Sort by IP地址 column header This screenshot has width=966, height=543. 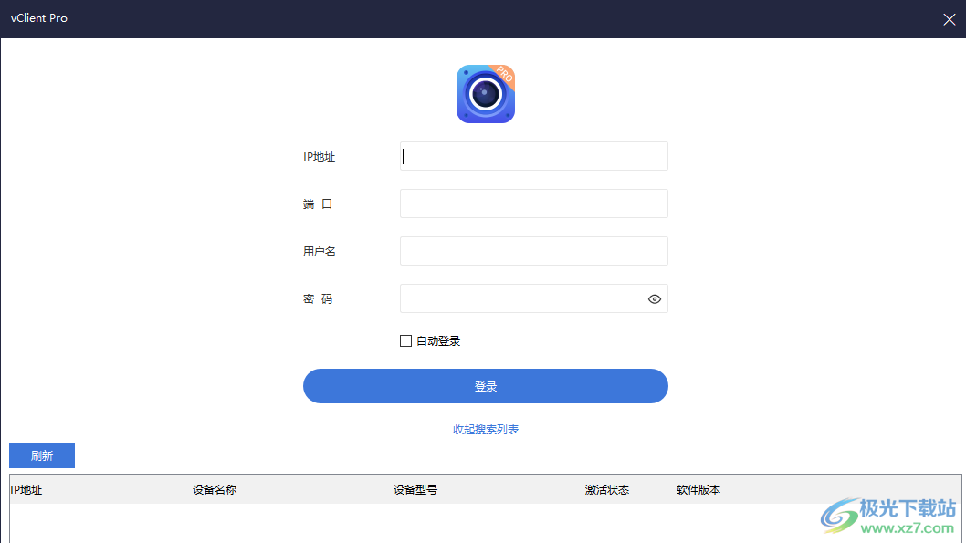(26, 490)
